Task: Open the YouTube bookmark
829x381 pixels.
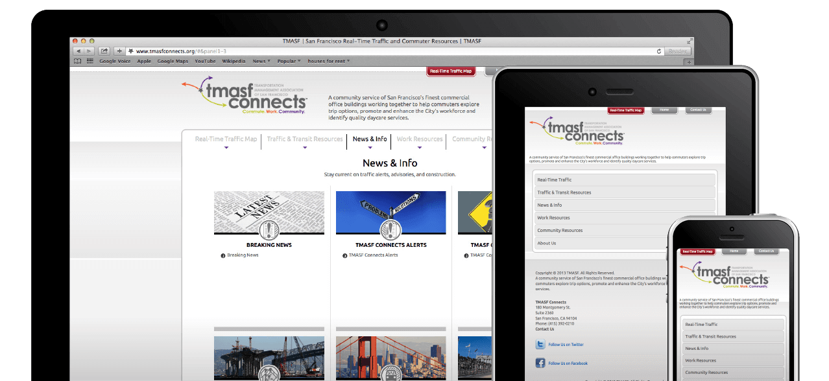Action: 205,61
